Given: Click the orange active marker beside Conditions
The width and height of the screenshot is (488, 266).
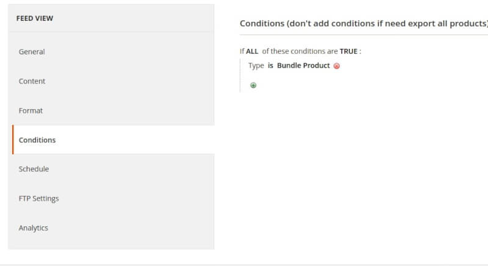Looking at the screenshot, I should pyautogui.click(x=13, y=140).
